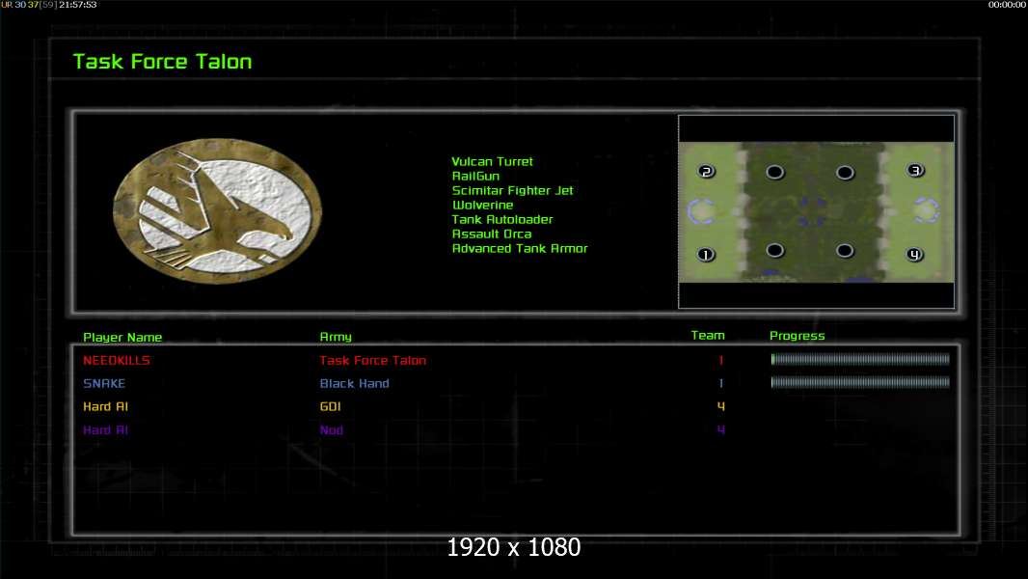This screenshot has width=1028, height=579.
Task: Click Assault Orca entry
Action: 492,234
